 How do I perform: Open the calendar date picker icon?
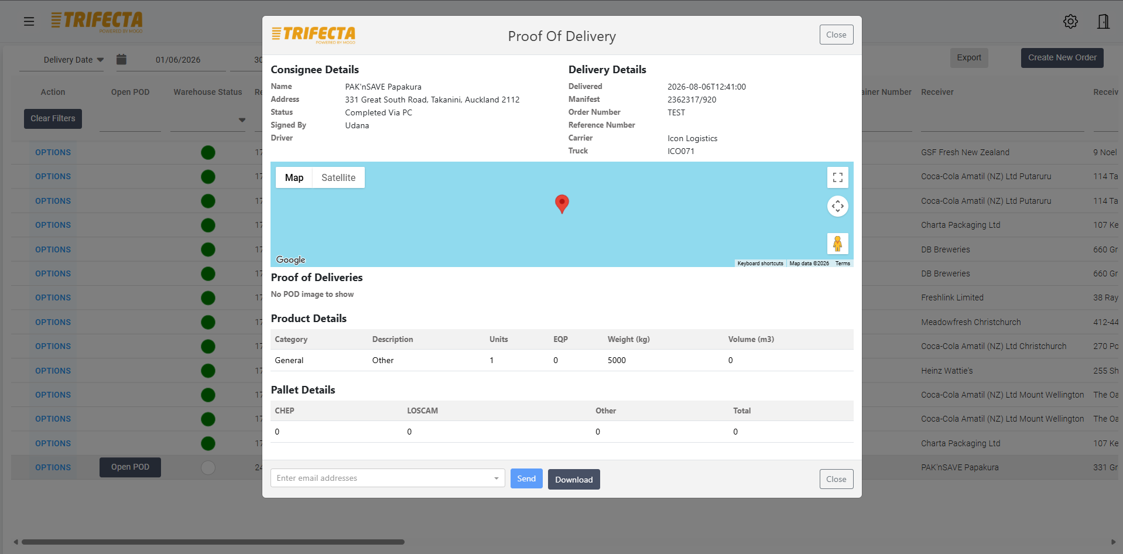(x=121, y=59)
